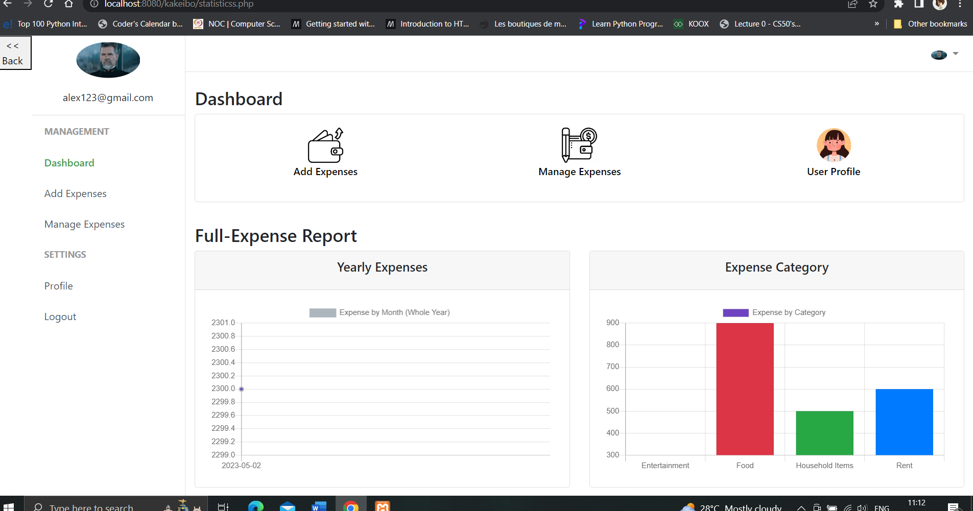Open Chrome's home icon
Image resolution: width=973 pixels, height=511 pixels.
[69, 4]
